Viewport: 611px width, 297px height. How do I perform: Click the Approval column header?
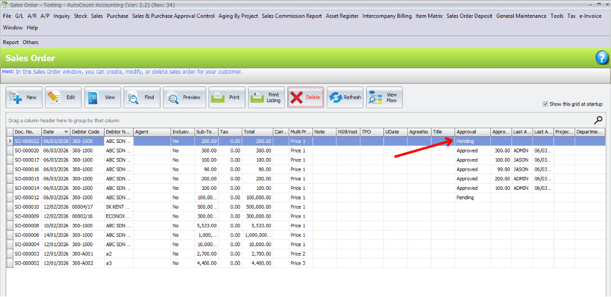click(472, 132)
